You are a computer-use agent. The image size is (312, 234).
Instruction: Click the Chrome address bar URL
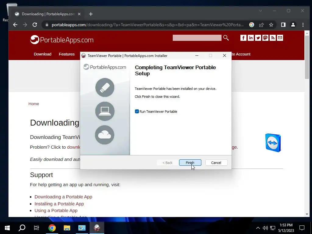pos(147,25)
